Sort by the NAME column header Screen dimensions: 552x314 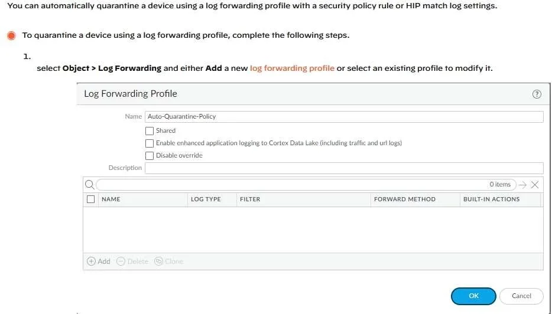click(111, 199)
